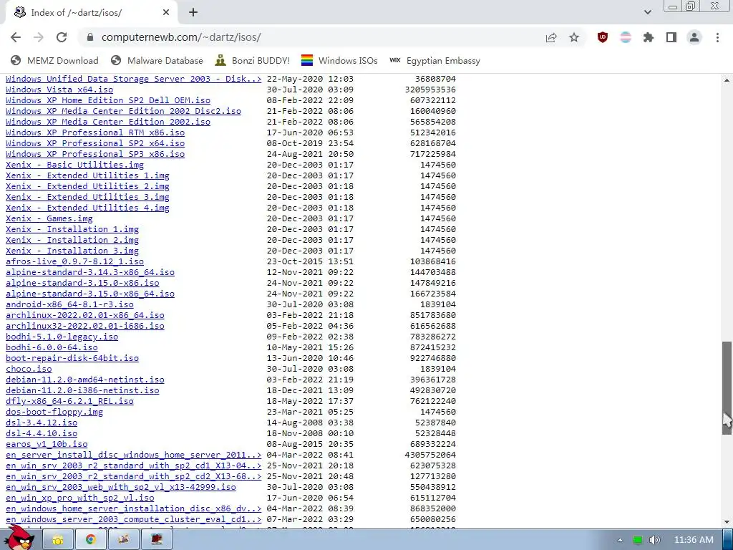Click Xenix - Basic Utilities.img link
The width and height of the screenshot is (733, 550).
click(x=74, y=165)
